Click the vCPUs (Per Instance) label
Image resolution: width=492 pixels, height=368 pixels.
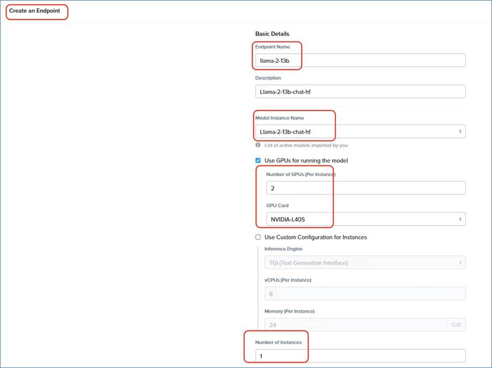pyautogui.click(x=288, y=280)
